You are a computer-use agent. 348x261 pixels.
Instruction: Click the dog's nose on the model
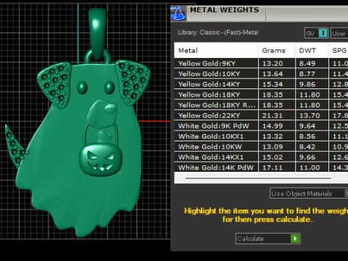[x=110, y=109]
